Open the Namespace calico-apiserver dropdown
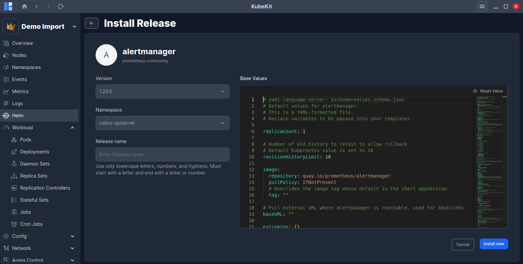 (x=162, y=123)
